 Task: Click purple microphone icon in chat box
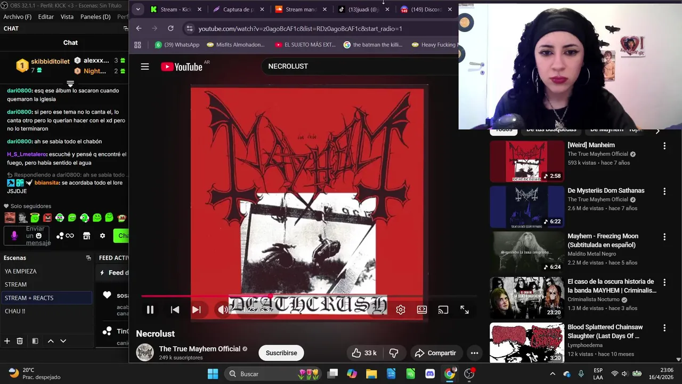pyautogui.click(x=14, y=235)
